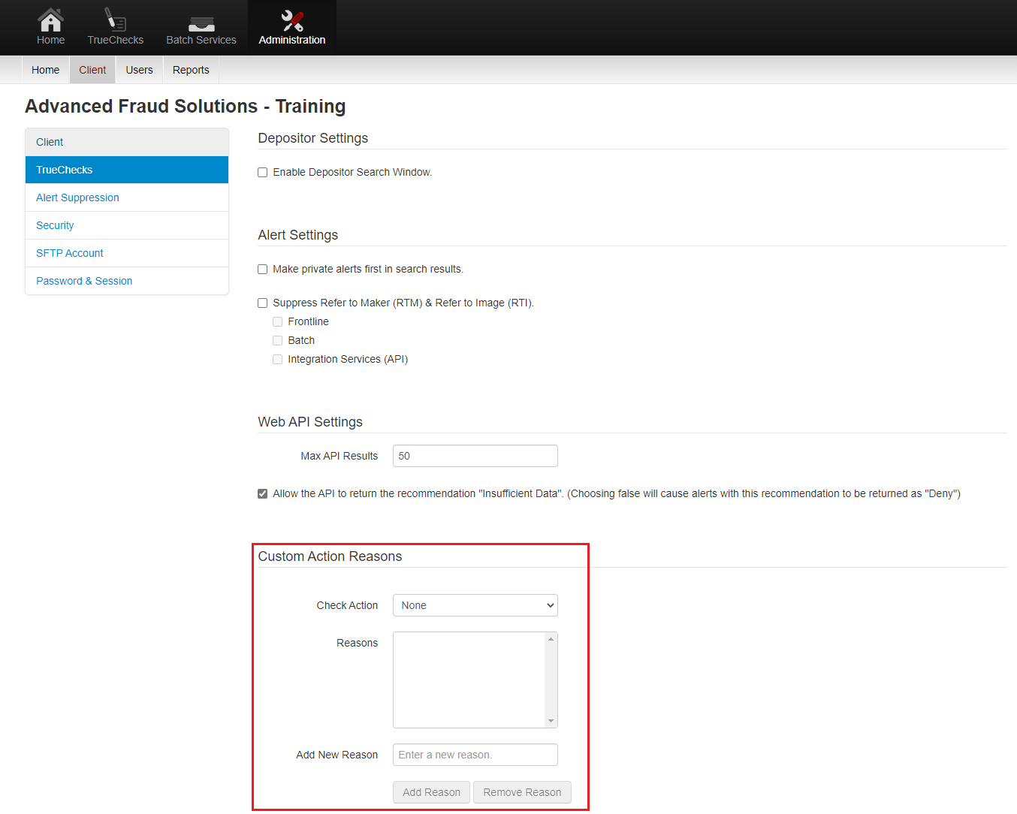This screenshot has height=814, width=1017.
Task: Click the Add Reason button
Action: point(432,792)
